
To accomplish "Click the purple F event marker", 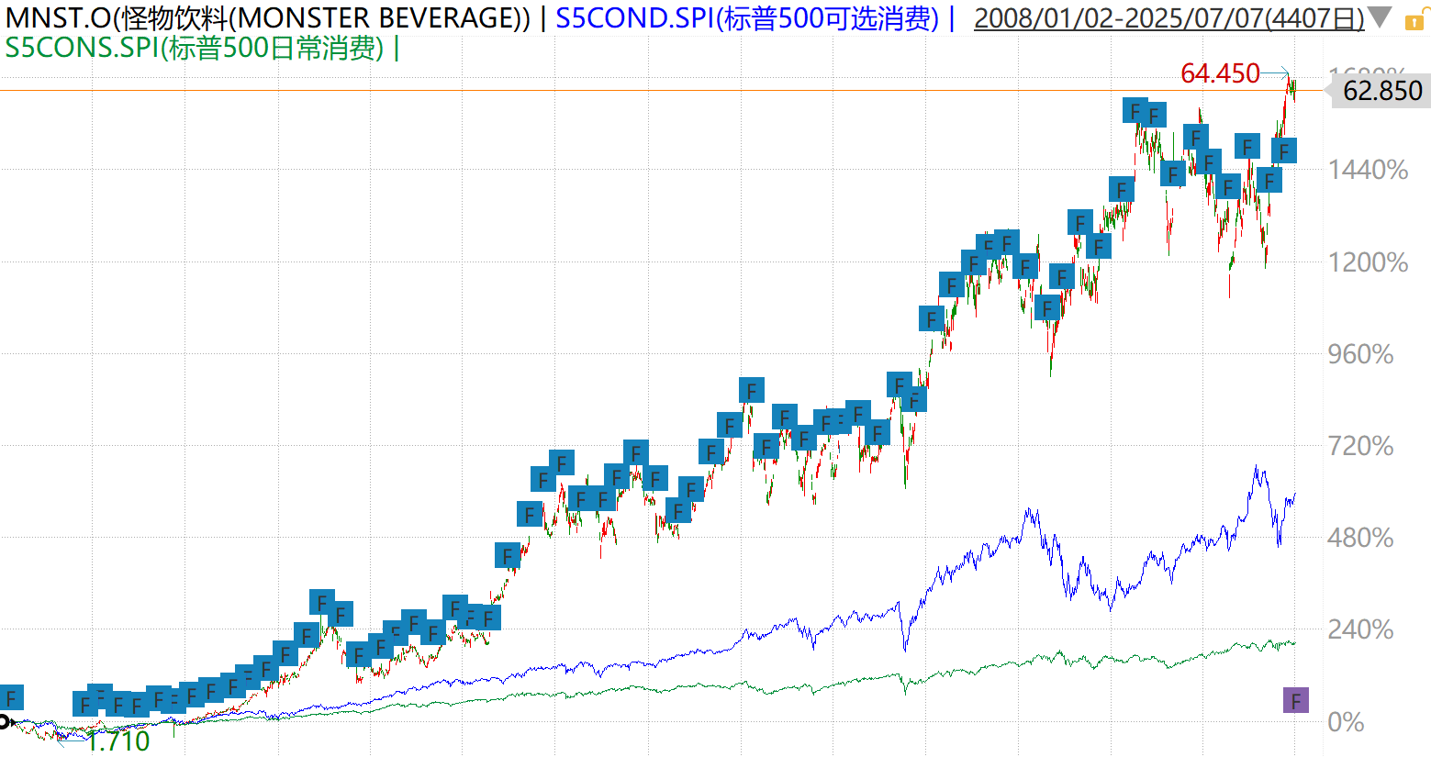I will click(x=1295, y=701).
